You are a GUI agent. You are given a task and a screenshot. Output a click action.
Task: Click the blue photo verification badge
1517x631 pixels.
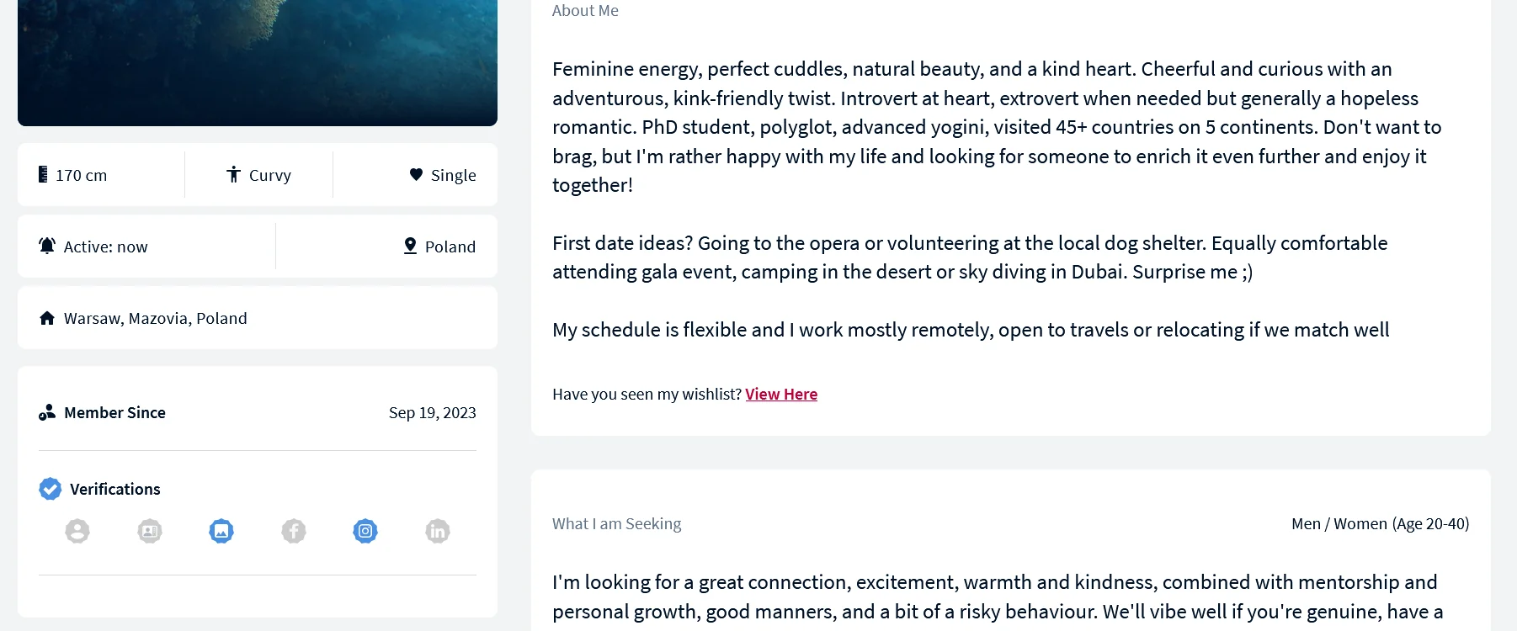coord(221,531)
